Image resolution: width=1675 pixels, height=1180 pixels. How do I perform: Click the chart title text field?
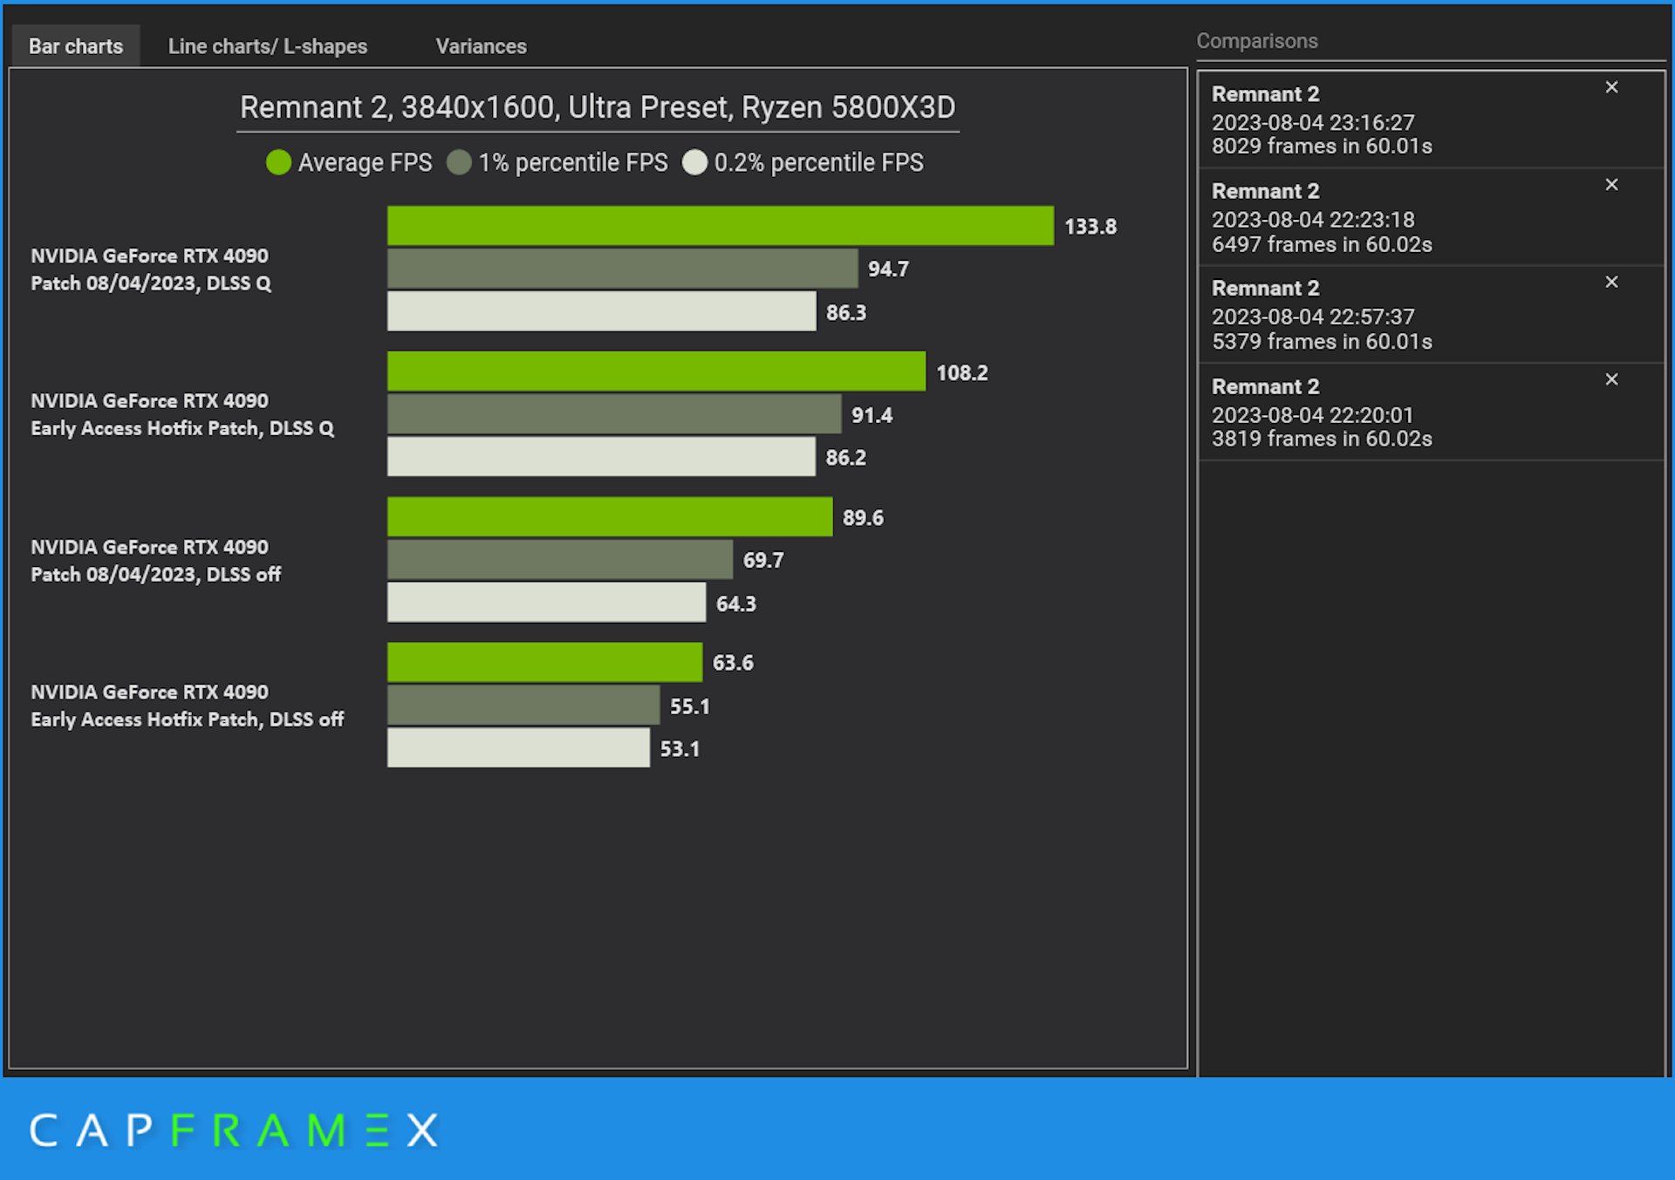coord(598,108)
